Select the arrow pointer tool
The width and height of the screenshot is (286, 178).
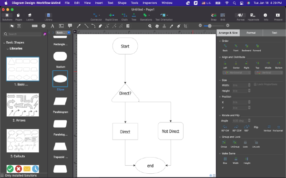(12, 26)
